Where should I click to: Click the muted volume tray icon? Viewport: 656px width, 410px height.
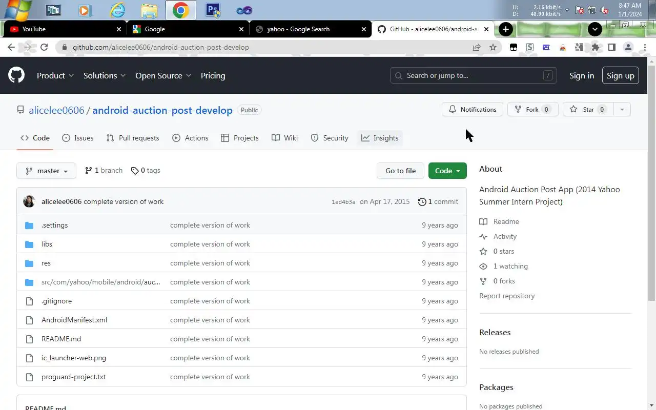click(x=604, y=10)
